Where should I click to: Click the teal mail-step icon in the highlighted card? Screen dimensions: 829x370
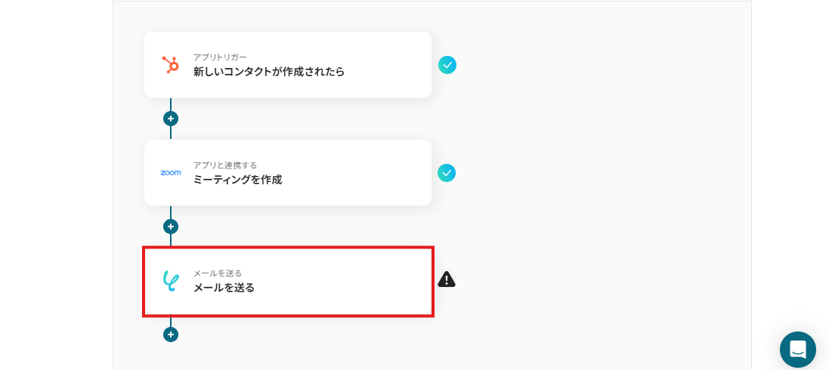pos(171,281)
